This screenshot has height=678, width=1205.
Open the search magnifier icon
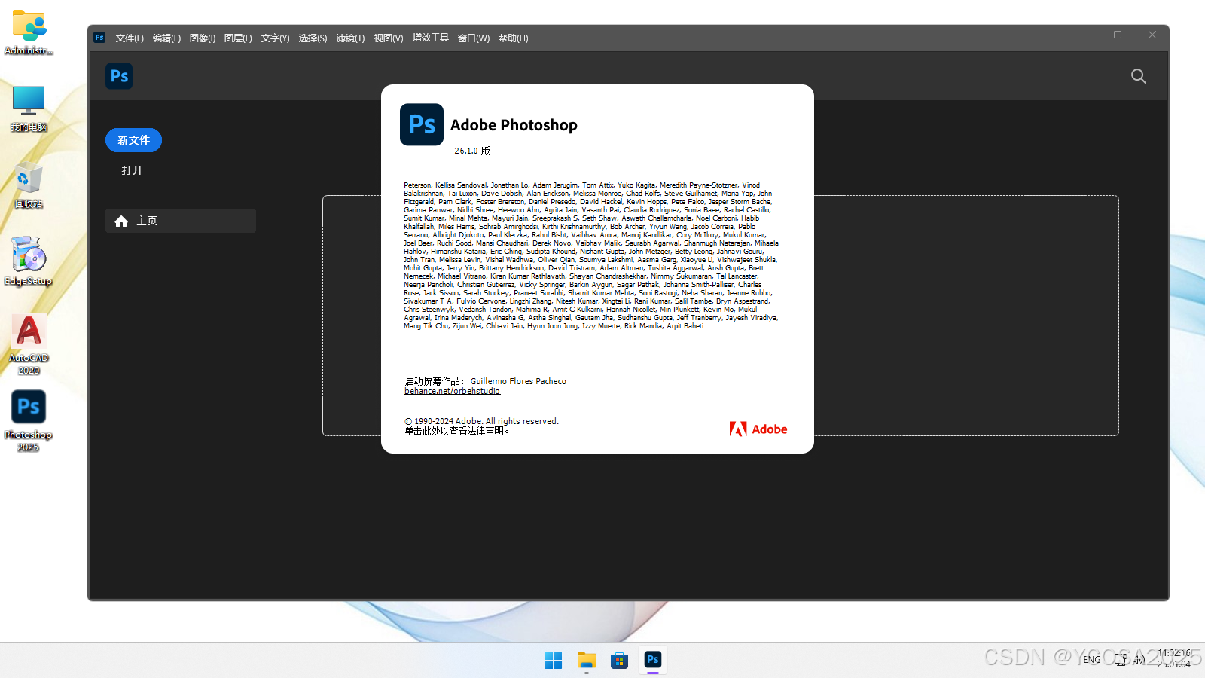coord(1138,76)
